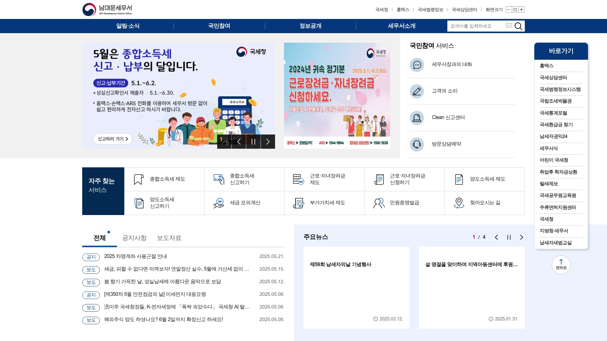Pause the main banner slideshow
607x341 pixels.
253,141
